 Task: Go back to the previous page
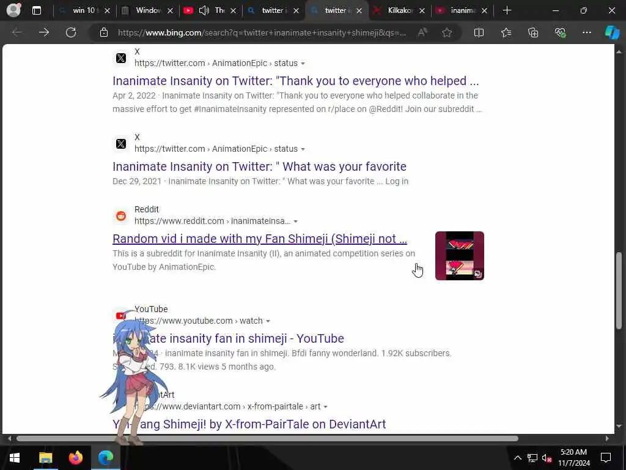click(x=17, y=32)
